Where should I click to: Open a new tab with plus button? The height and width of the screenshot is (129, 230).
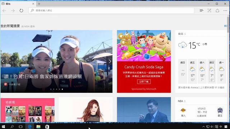click(x=39, y=4)
